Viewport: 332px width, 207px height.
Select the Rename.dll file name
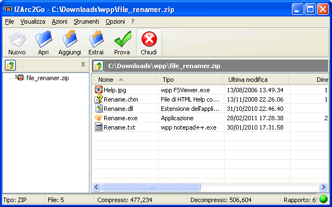119,109
